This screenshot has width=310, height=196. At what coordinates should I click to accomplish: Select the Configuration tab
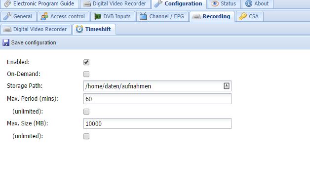coord(179,4)
